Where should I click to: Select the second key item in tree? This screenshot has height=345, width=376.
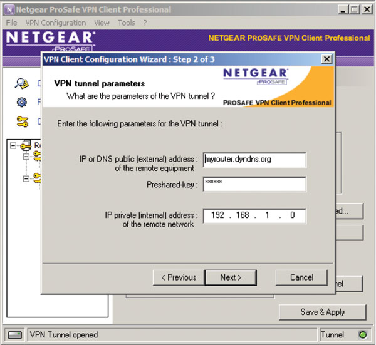(37, 178)
